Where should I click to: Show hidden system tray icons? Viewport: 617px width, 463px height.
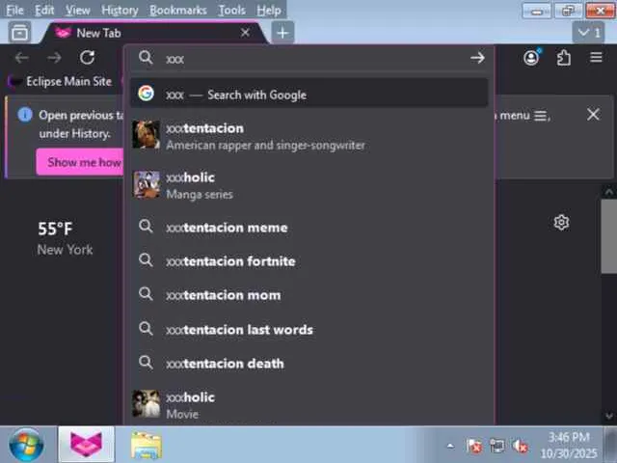[x=450, y=446]
